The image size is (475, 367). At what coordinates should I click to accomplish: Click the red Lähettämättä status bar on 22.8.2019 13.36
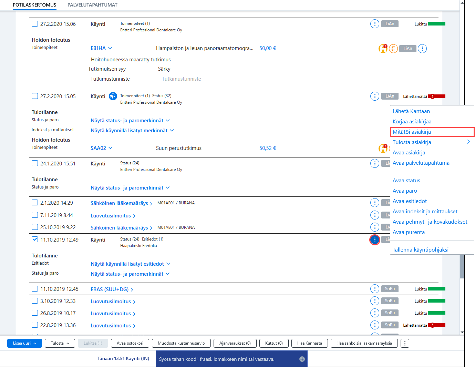click(x=437, y=325)
